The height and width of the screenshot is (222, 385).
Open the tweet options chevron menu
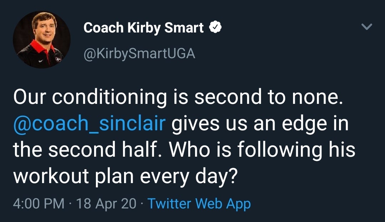click(x=367, y=27)
